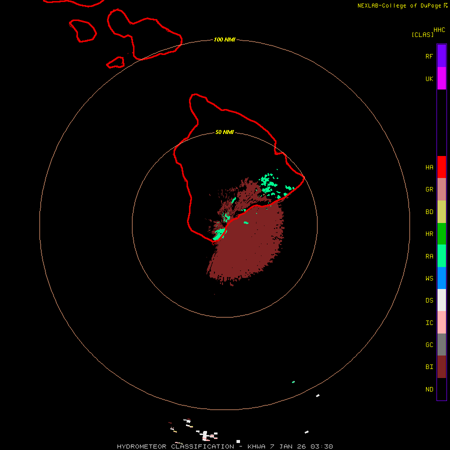Click the 'RA' legend label

429,256
